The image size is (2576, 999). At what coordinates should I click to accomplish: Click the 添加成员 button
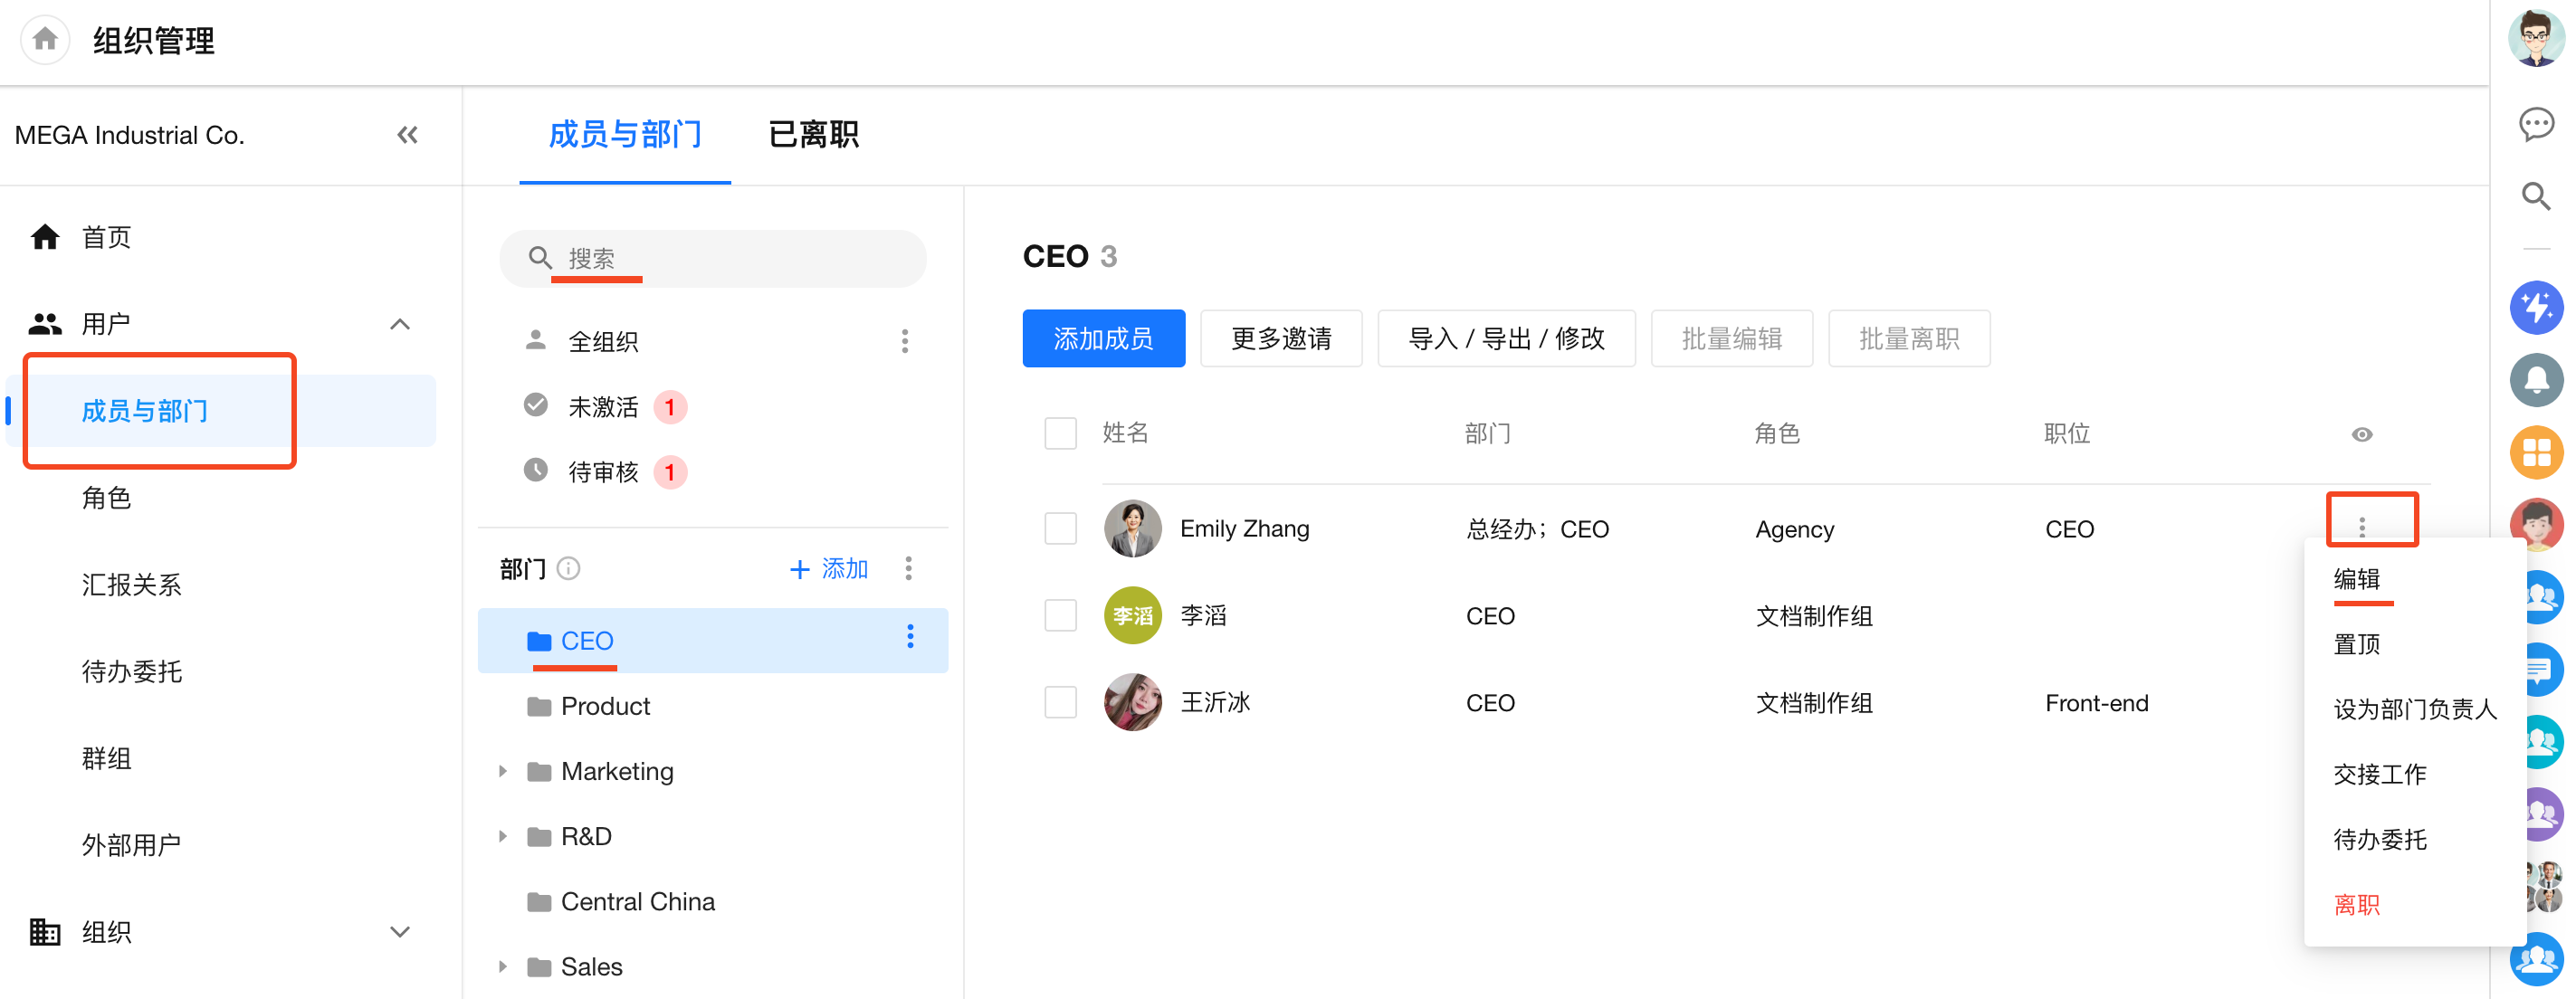[x=1103, y=339]
